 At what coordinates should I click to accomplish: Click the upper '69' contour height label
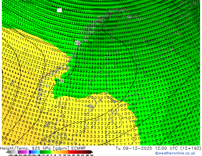77,43
